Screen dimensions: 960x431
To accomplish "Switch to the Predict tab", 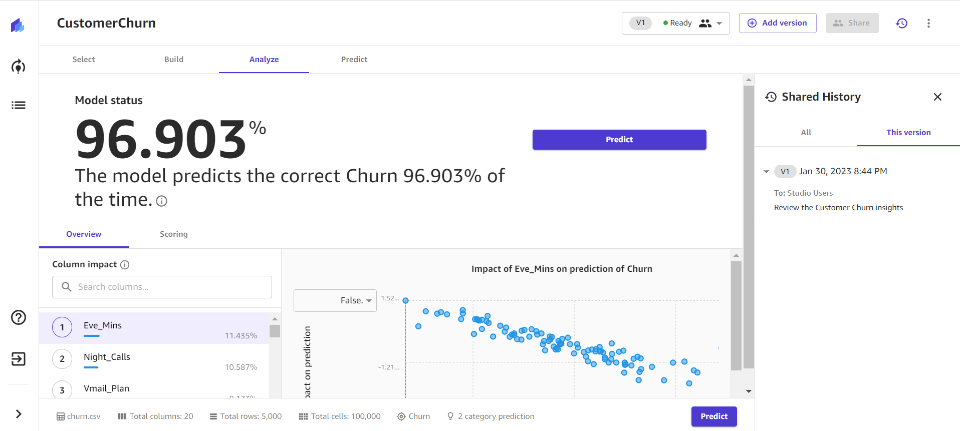I will (x=354, y=60).
